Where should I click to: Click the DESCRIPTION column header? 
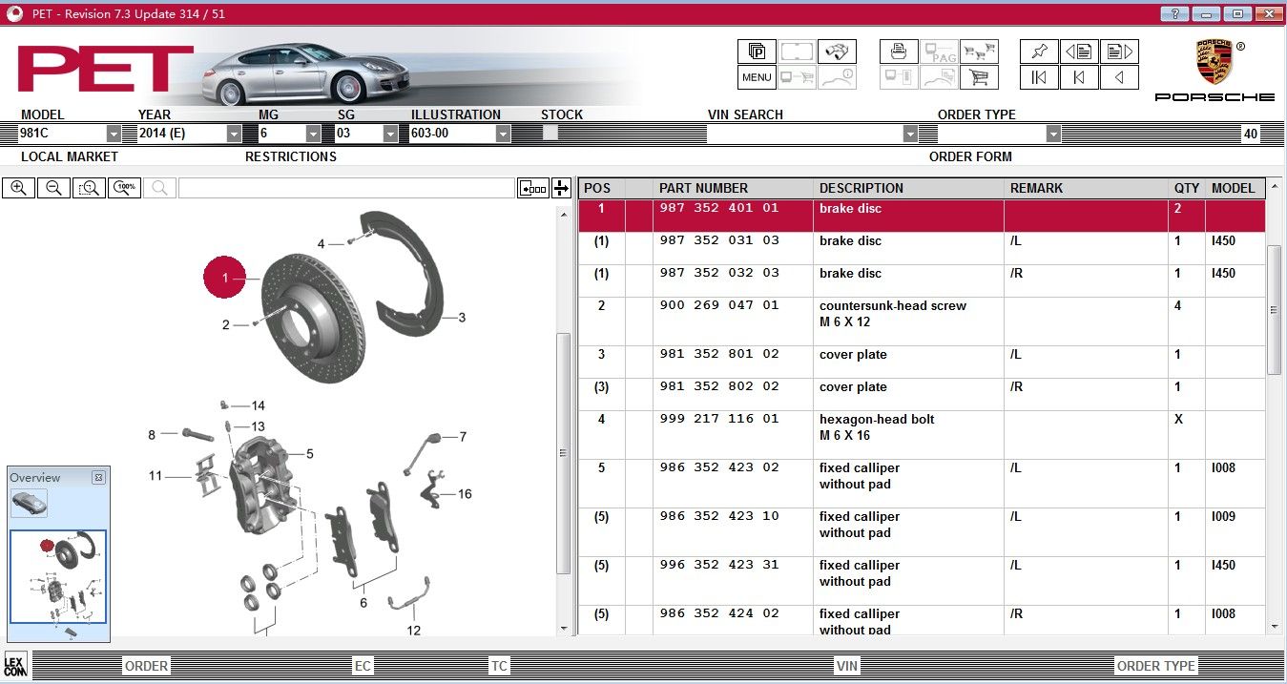[x=909, y=188]
